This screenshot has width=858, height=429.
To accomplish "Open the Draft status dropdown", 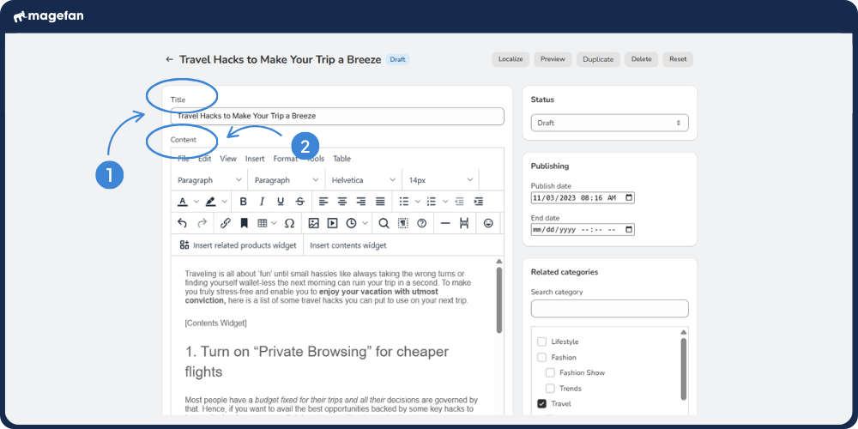I will [609, 123].
